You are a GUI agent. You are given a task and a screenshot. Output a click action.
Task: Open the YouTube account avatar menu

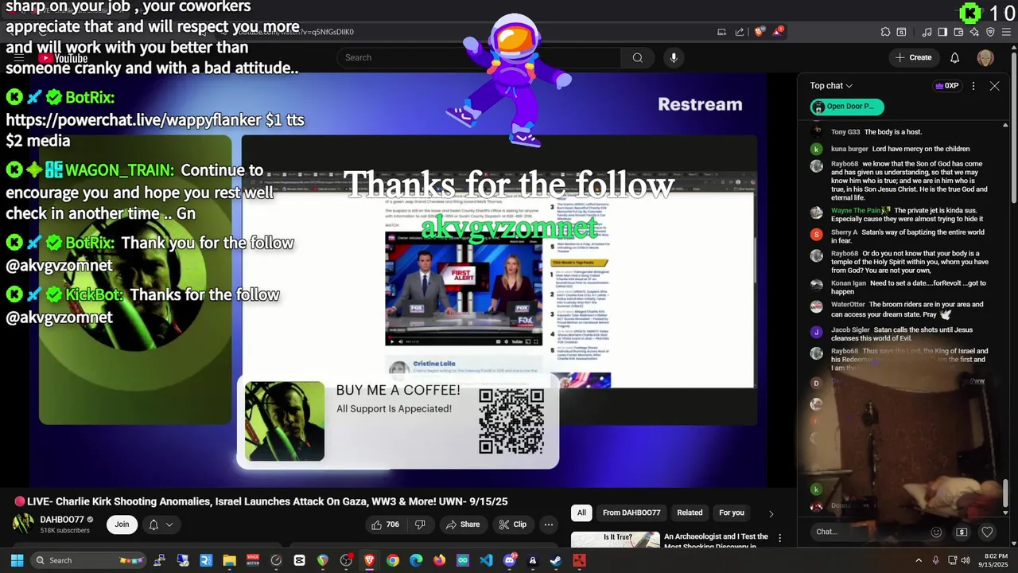(985, 57)
